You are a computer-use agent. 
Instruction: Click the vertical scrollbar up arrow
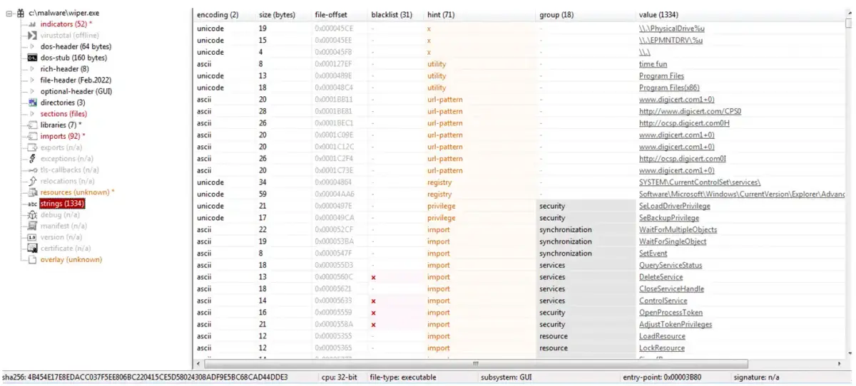pyautogui.click(x=850, y=12)
